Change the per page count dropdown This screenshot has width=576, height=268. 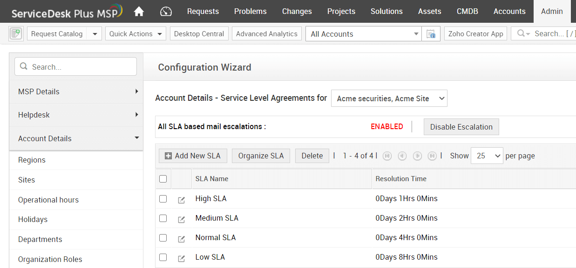[x=487, y=156]
